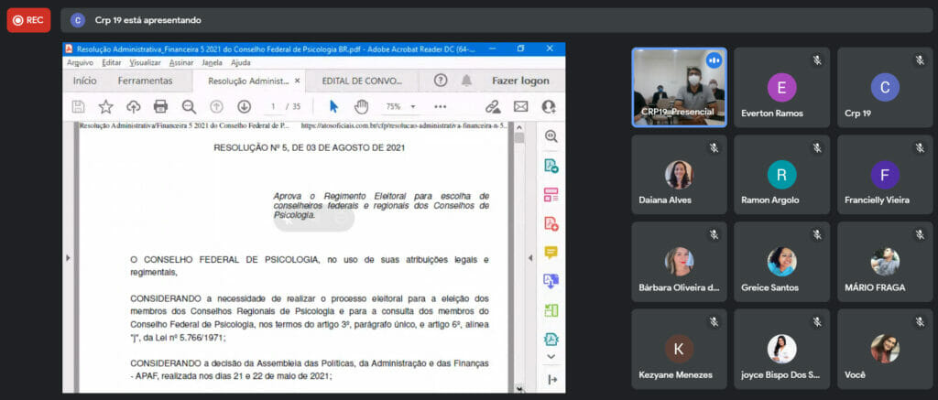Expand more tools chevron in right pane
Viewport: 938px width, 400px height.
tap(551, 356)
